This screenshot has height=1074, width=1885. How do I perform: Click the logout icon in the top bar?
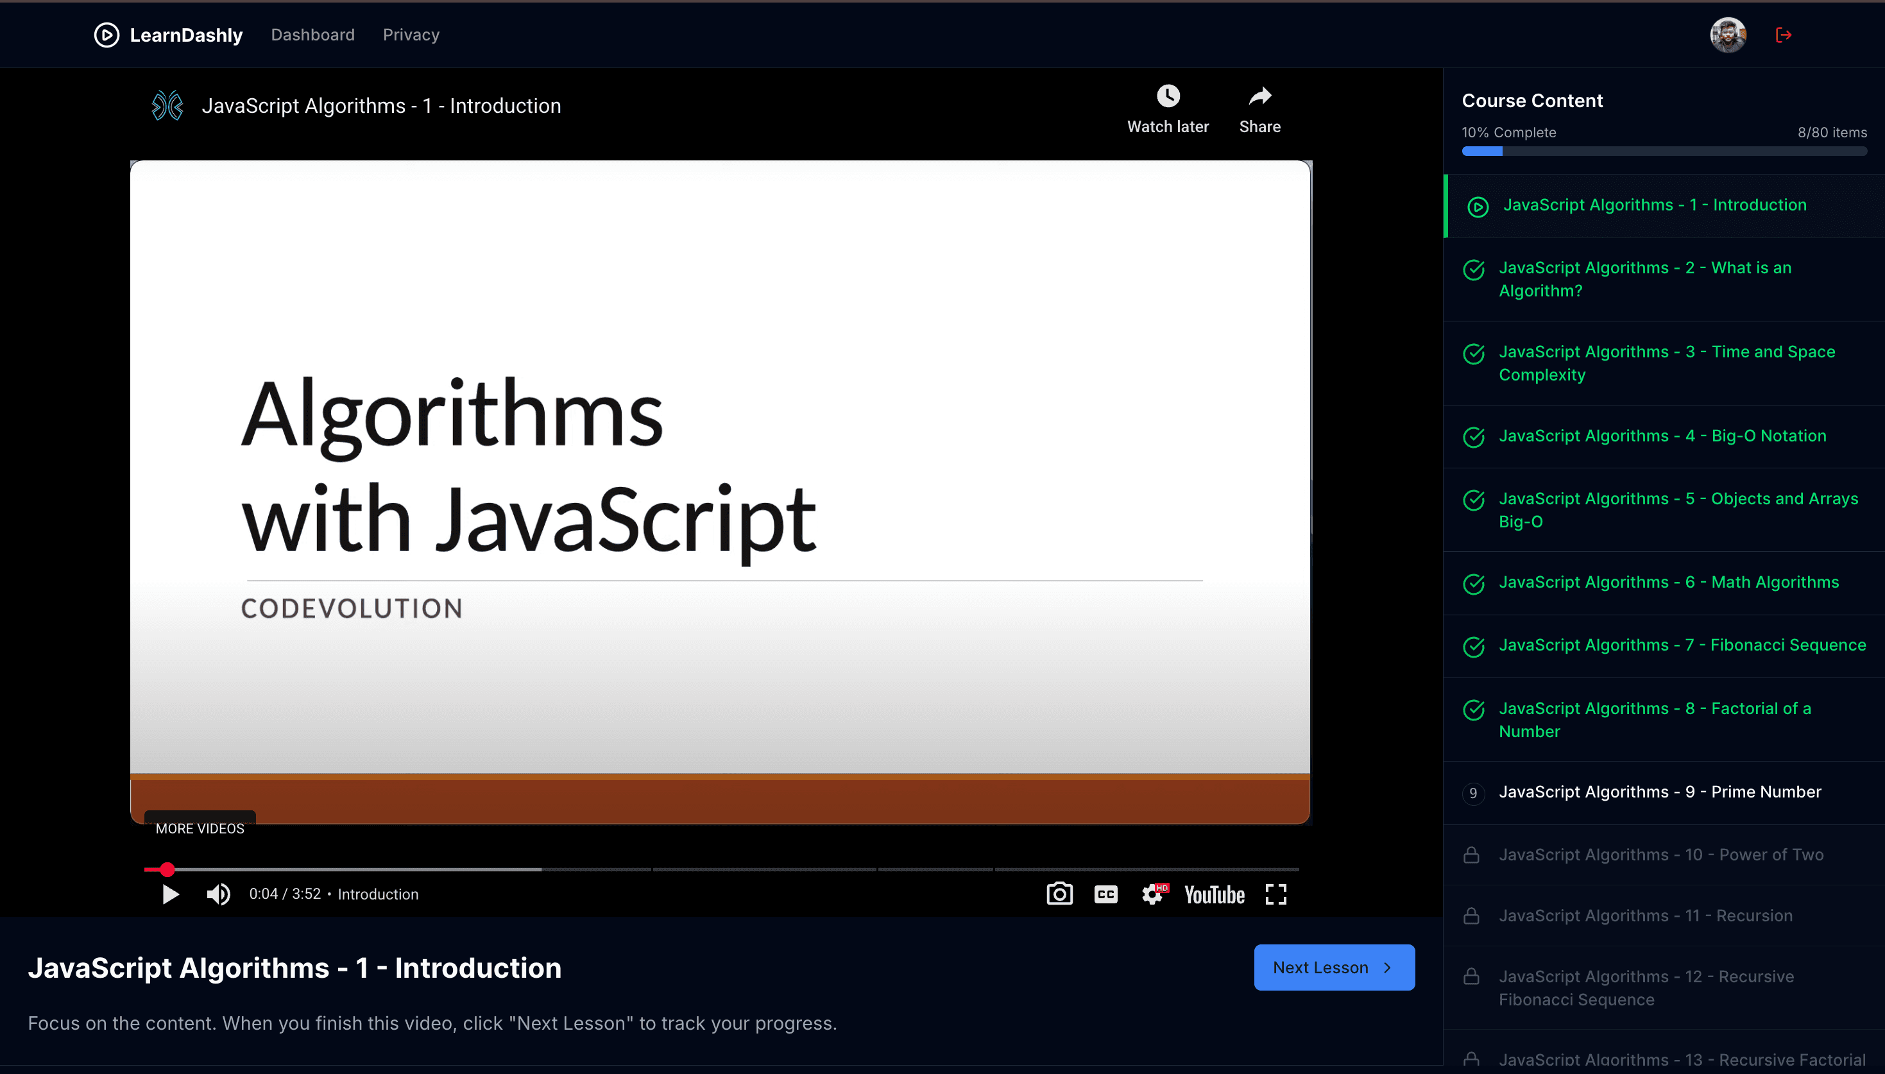(1784, 35)
